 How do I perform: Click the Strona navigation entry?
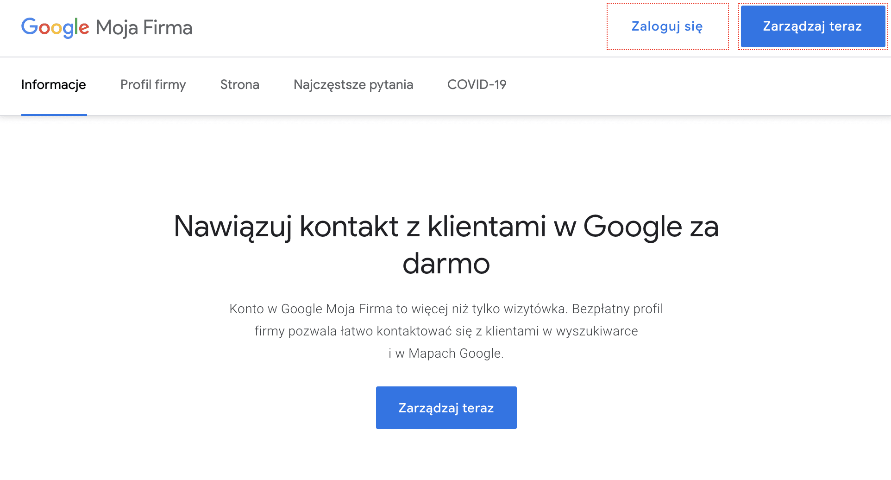coord(239,85)
